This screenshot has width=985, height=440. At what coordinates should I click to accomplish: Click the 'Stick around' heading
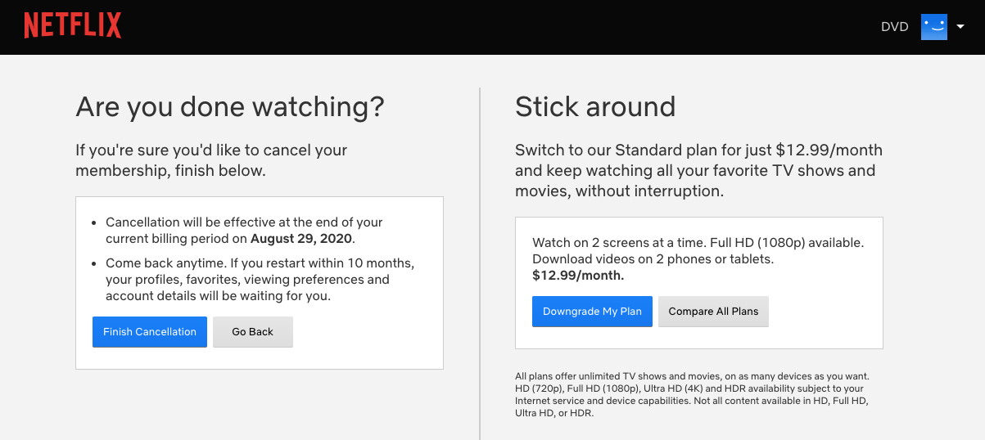tap(595, 107)
